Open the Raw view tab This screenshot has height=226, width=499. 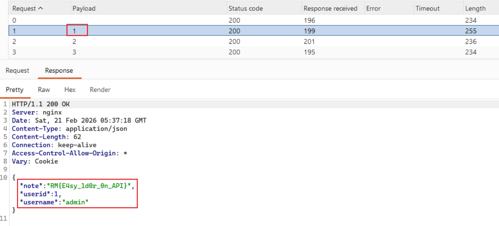[x=44, y=90]
